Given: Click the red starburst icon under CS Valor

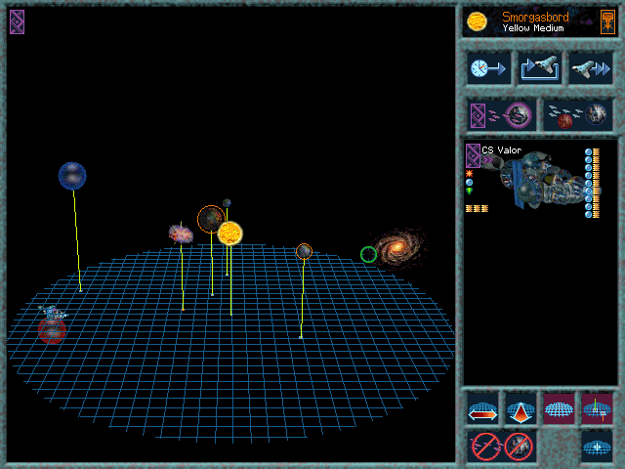Looking at the screenshot, I should point(469,174).
